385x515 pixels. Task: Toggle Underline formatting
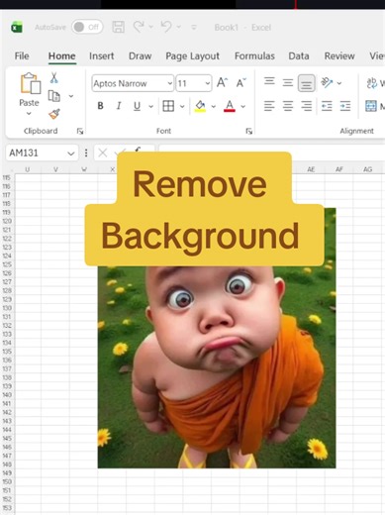[x=137, y=106]
